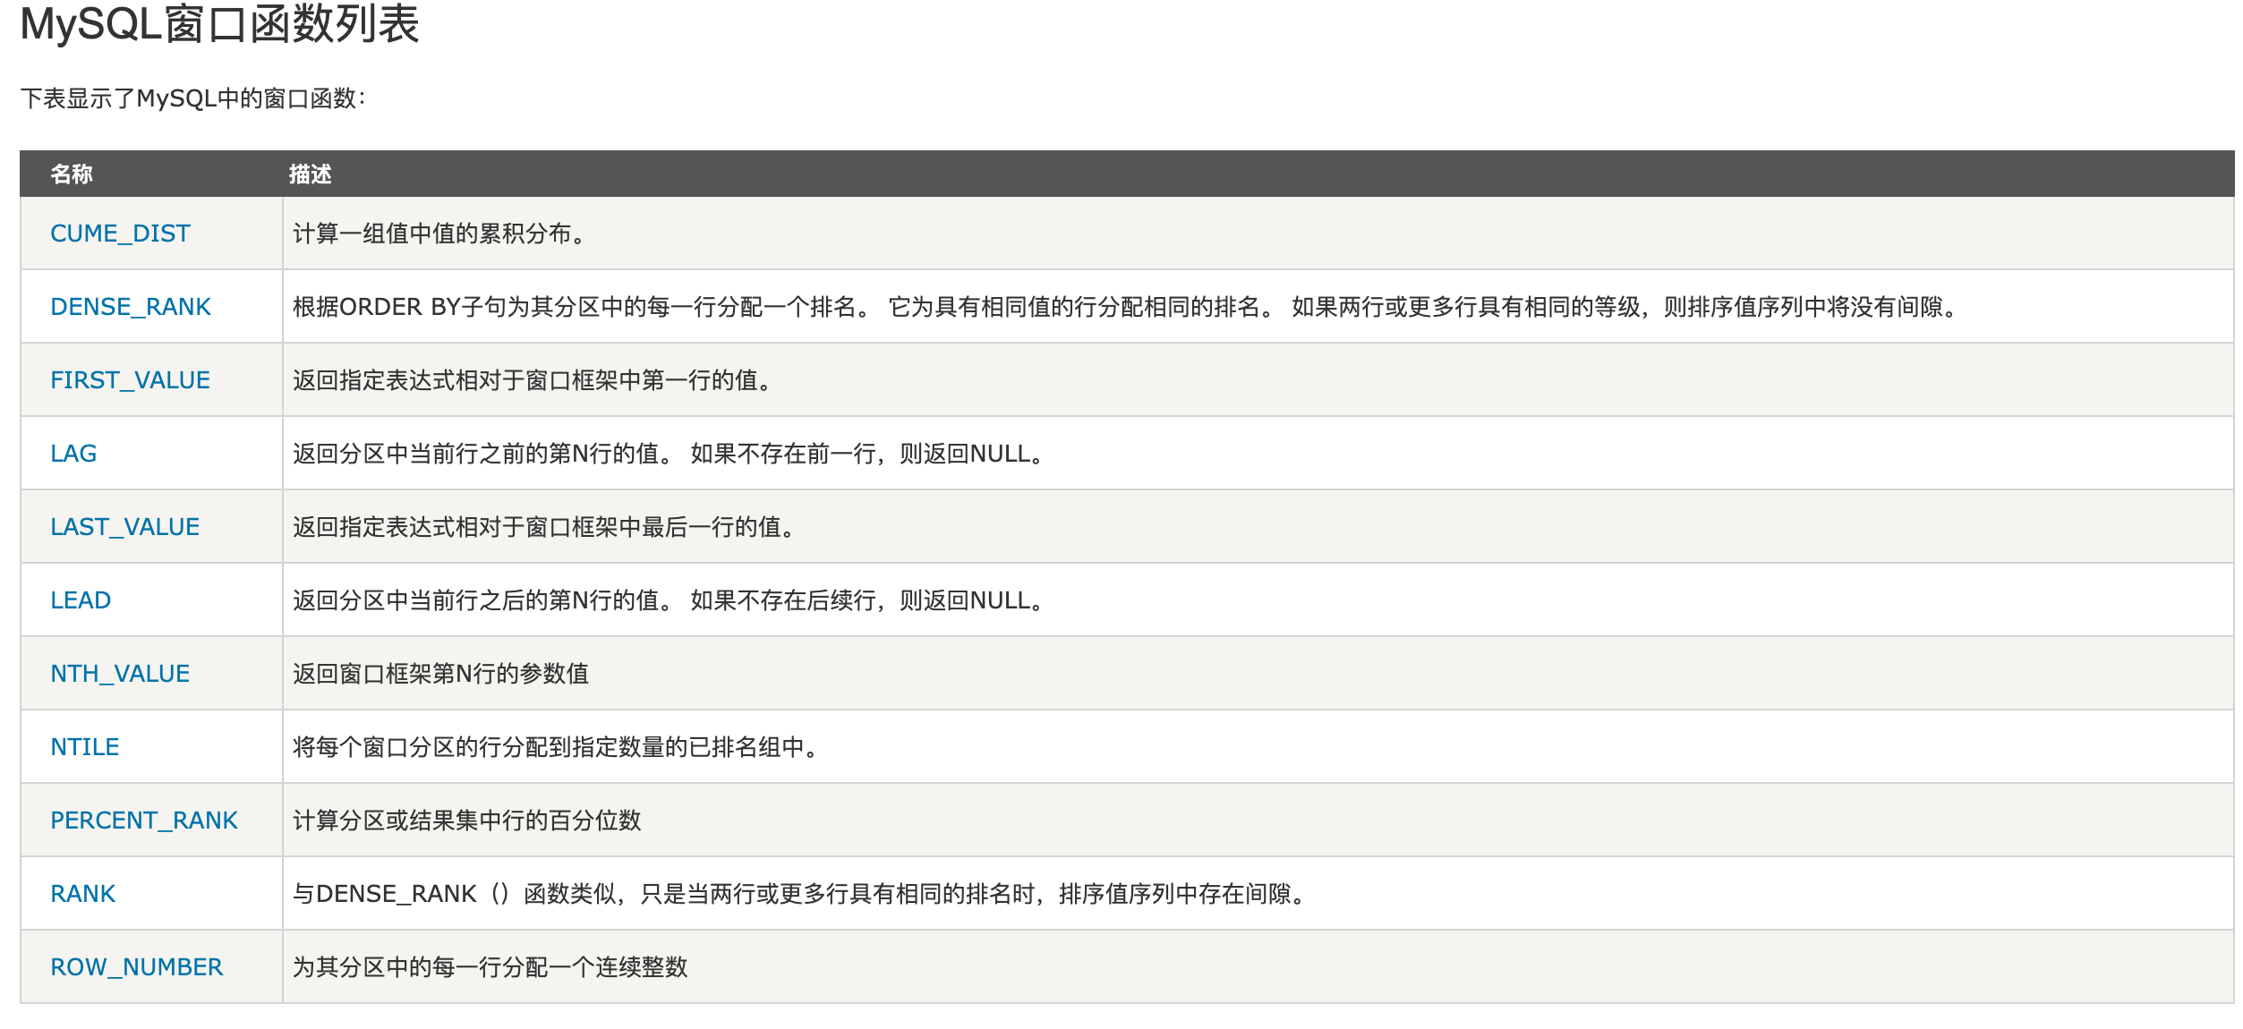2243x1029 pixels.
Task: Click the CUME_DIST description cell text
Action: click(x=439, y=234)
